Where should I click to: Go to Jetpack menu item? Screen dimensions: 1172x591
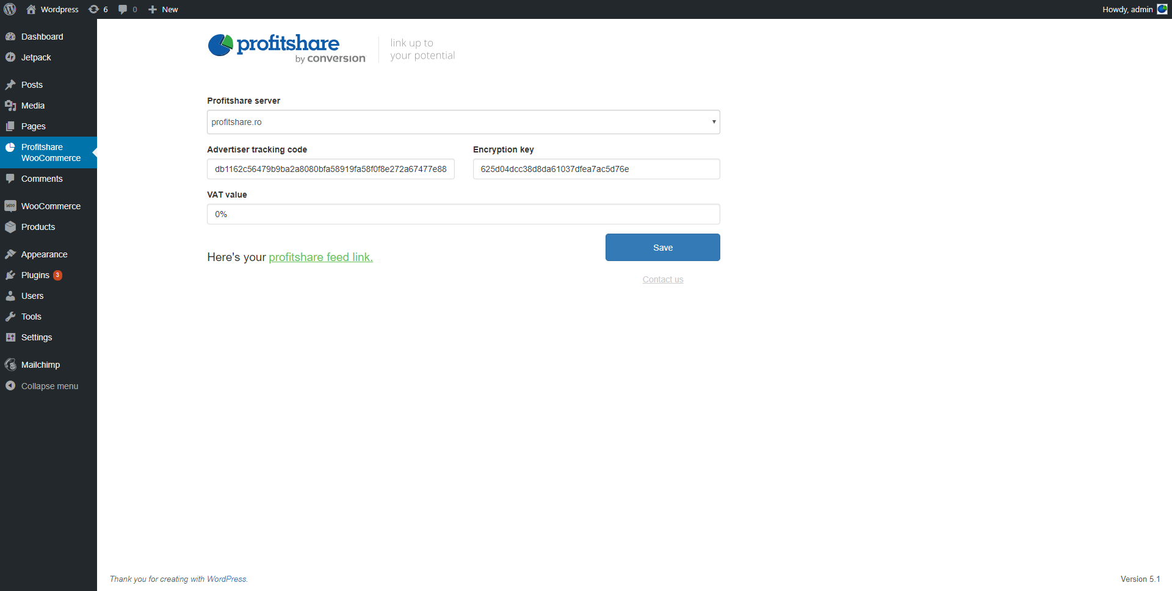(36, 57)
